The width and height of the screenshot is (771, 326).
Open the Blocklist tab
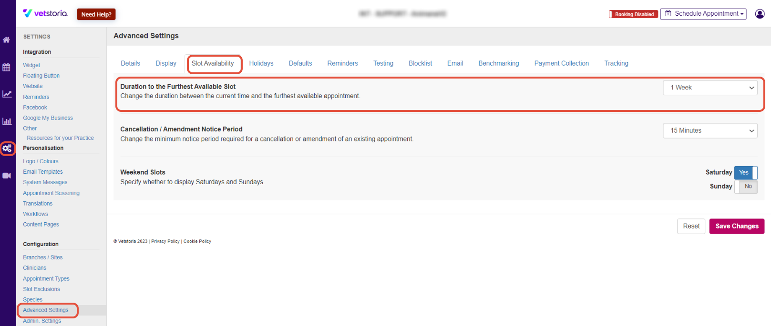420,63
